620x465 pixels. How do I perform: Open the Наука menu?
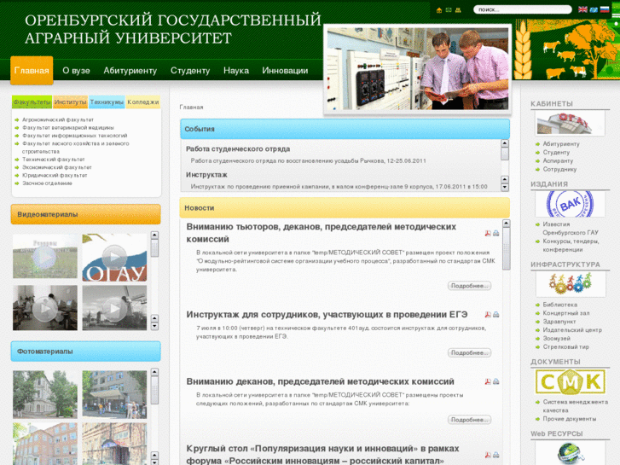click(236, 71)
